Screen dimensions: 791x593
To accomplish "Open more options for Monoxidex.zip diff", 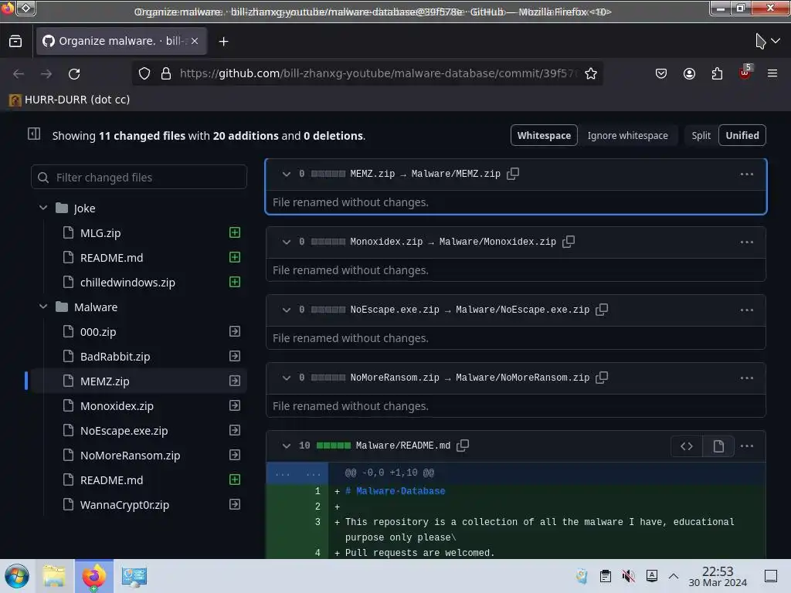I will click(747, 242).
